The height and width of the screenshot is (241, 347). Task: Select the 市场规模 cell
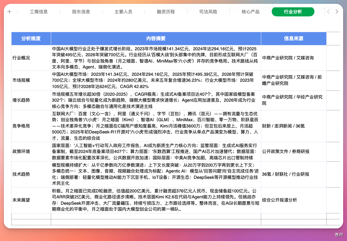(31, 81)
